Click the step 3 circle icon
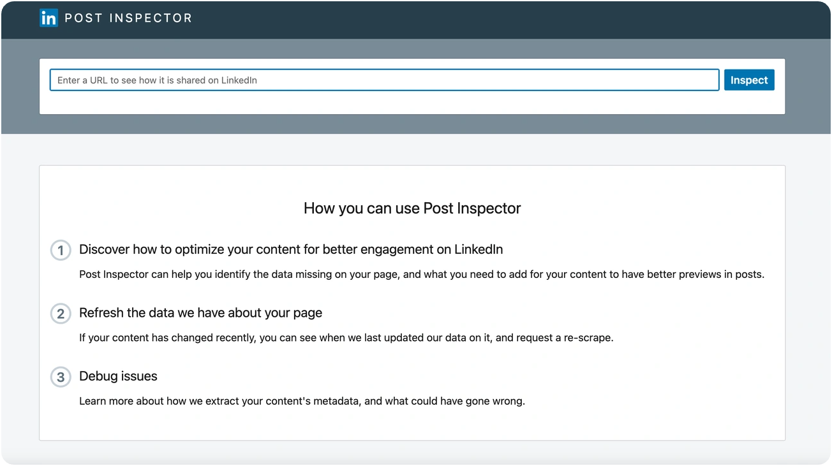Viewport: 832px width, 466px height. click(61, 377)
